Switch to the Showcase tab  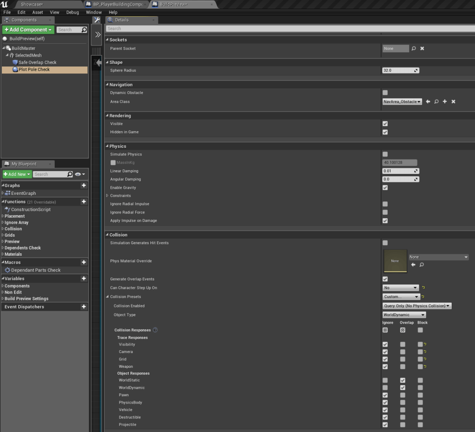pos(32,4)
